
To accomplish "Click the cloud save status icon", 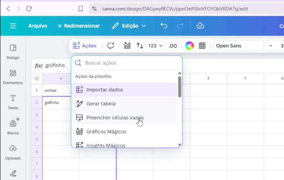I will click(x=200, y=26).
